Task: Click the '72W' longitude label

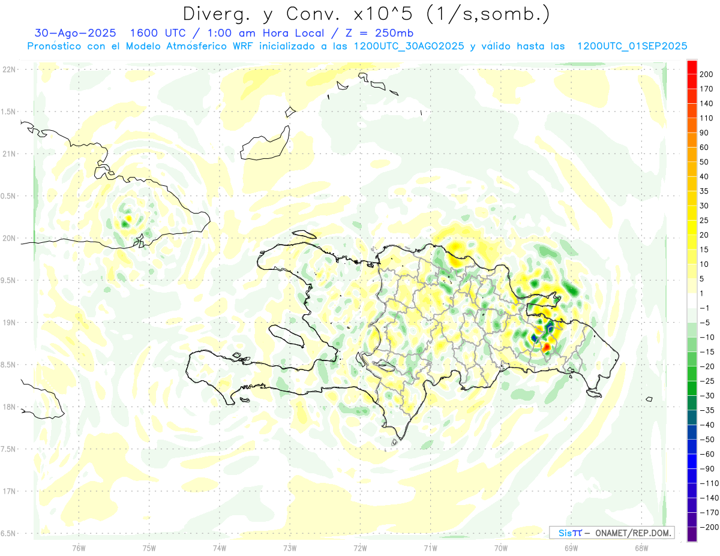Action: [x=360, y=548]
